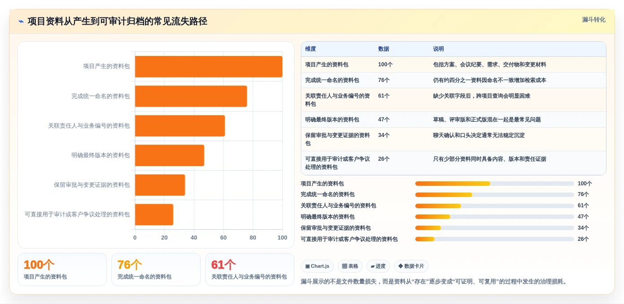Click chart y-axis label 完成统一命名的资料包
Image resolution: width=624 pixels, height=304 pixels.
click(101, 96)
